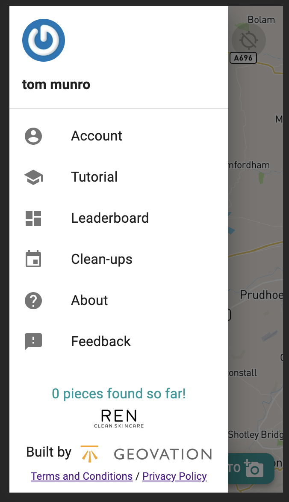This screenshot has width=289, height=502.
Task: Tap the add-photo camera icon
Action: [254, 469]
